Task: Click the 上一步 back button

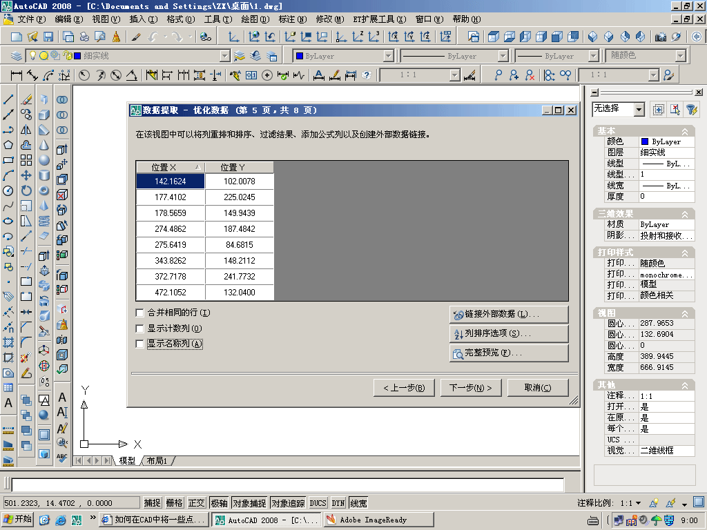Action: click(404, 388)
